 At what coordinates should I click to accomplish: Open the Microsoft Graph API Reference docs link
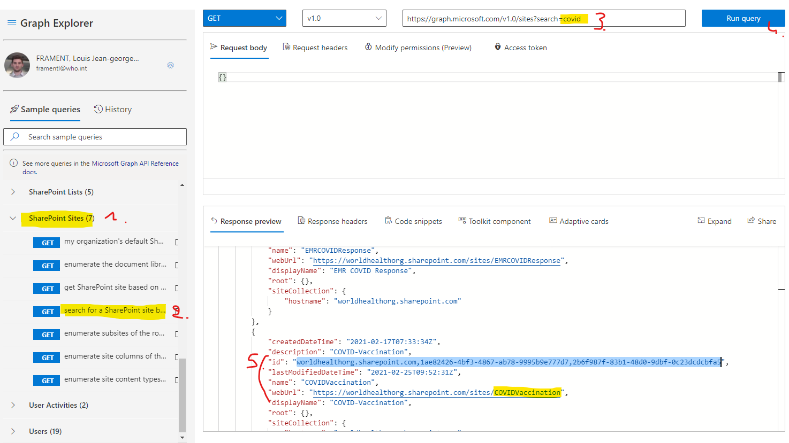[135, 164]
